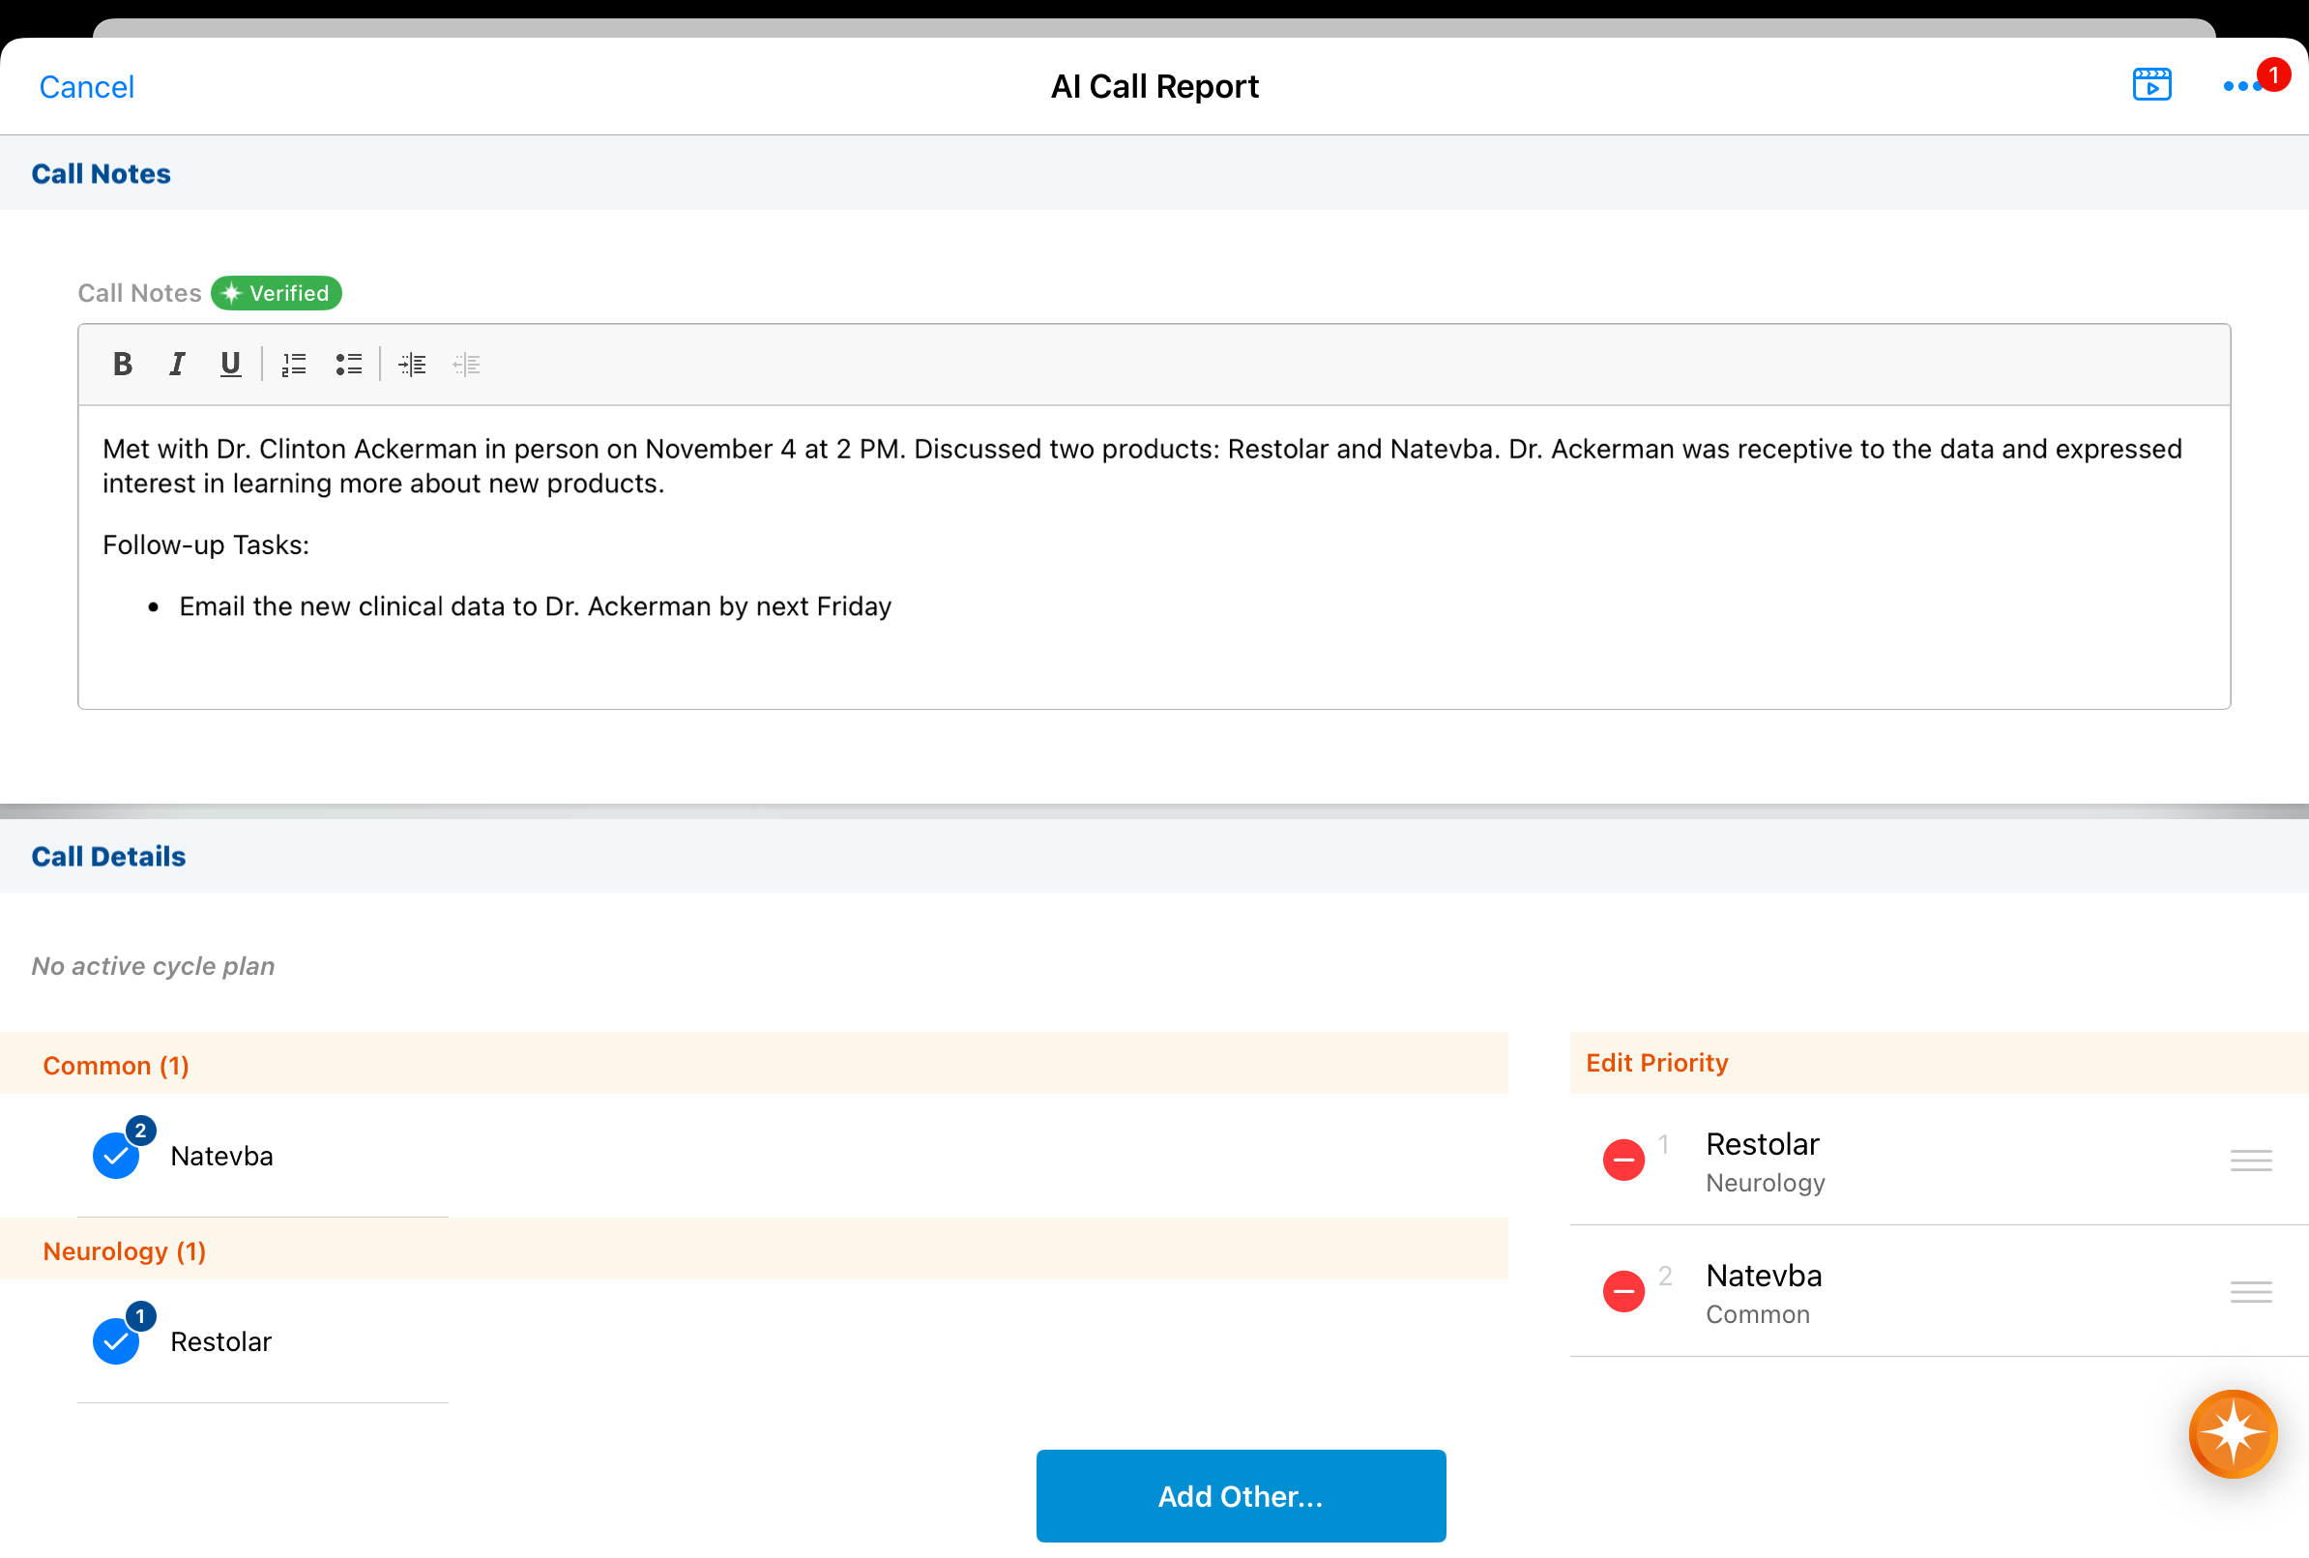Viewport: 2309px width, 1558px height.
Task: Open the more options ellipsis menu
Action: point(2241,87)
